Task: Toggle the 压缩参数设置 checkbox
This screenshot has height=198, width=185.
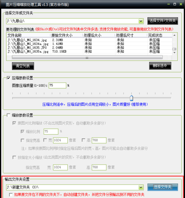Action: 9,78
